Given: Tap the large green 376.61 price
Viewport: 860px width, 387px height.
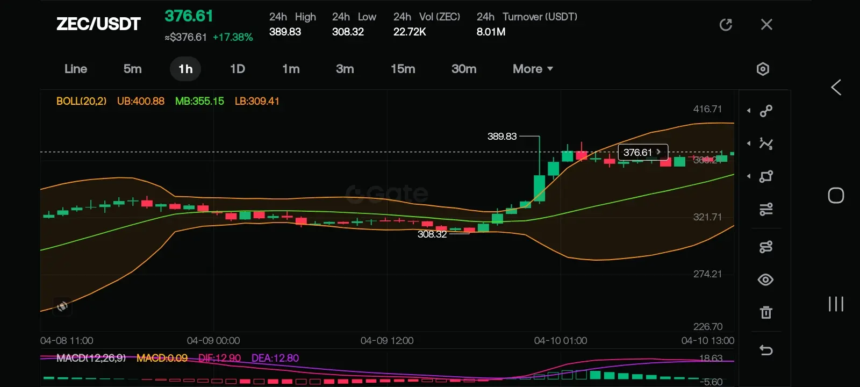Looking at the screenshot, I should pos(189,16).
